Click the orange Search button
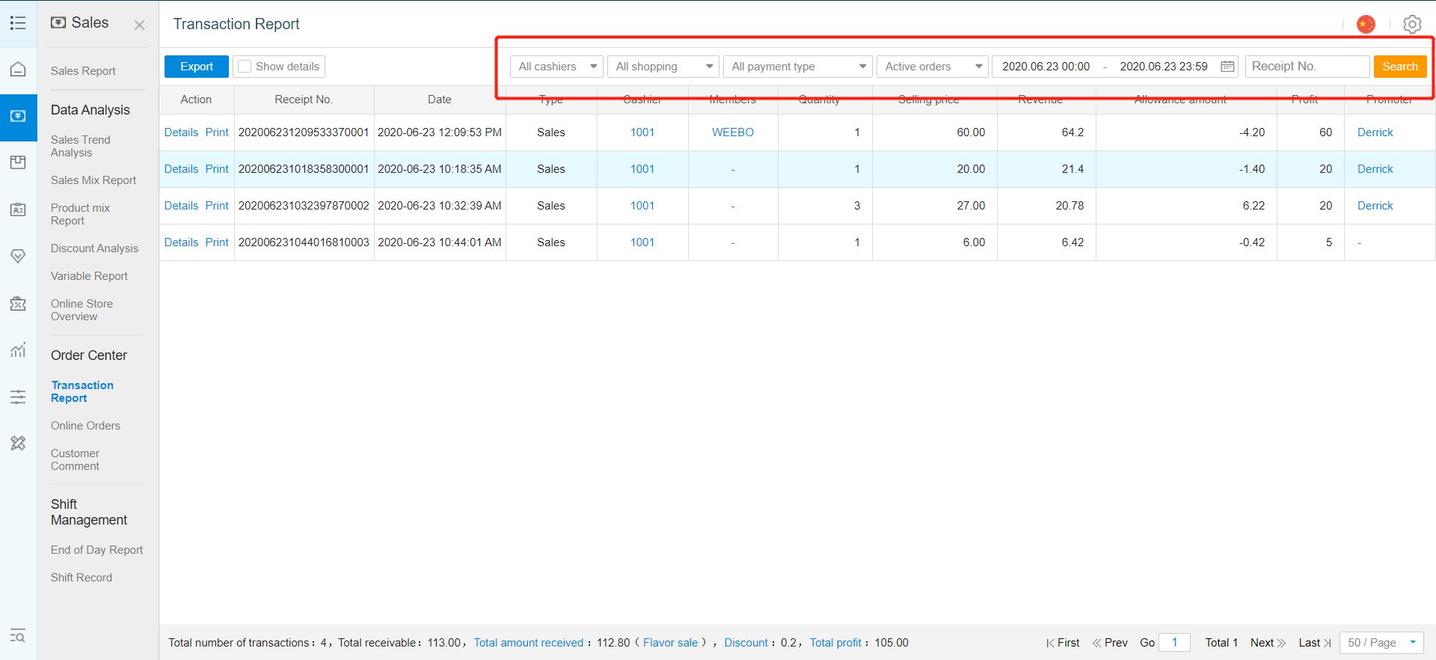 1400,67
